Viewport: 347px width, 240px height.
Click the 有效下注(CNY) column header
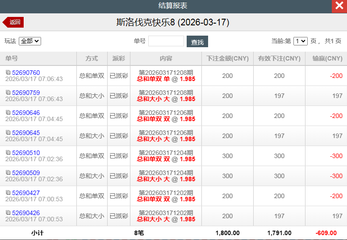click(x=279, y=58)
